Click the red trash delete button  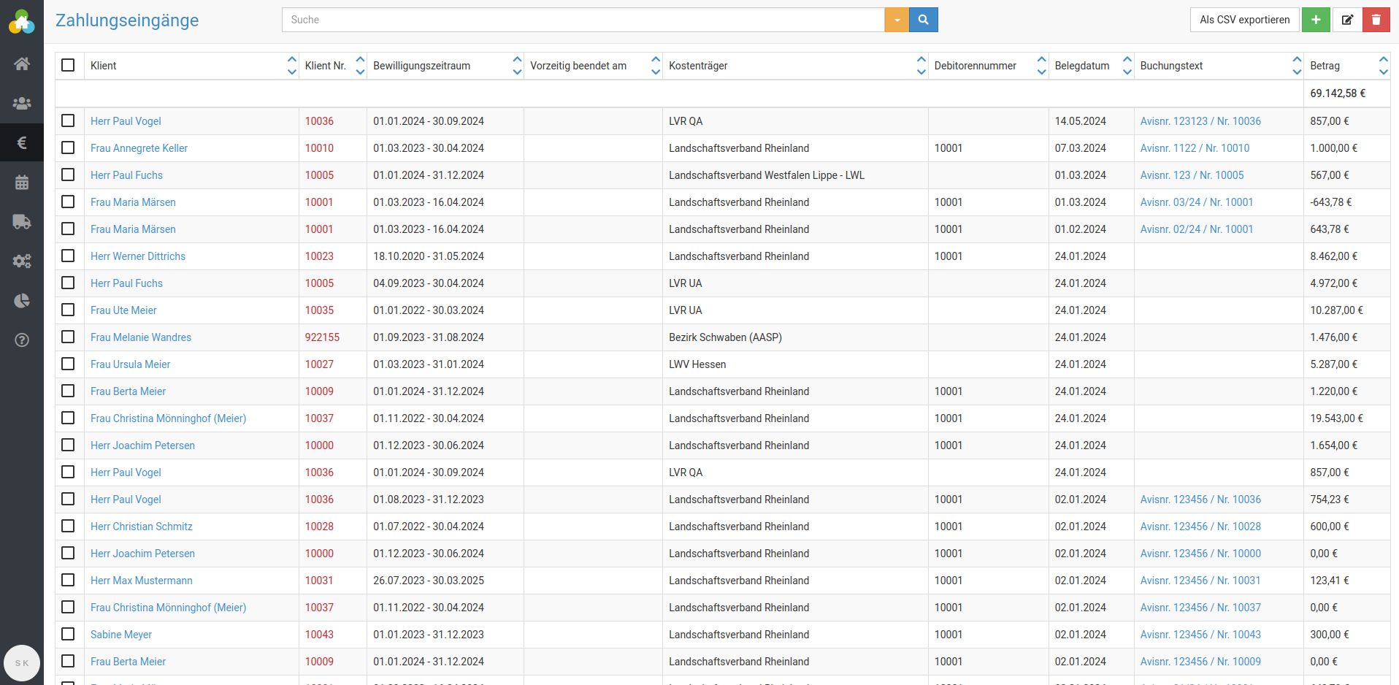coord(1376,20)
